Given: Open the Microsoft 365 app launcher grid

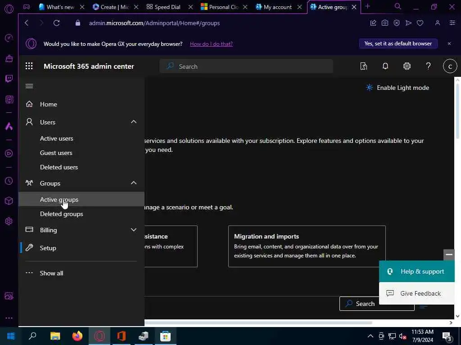Looking at the screenshot, I should 29,66.
